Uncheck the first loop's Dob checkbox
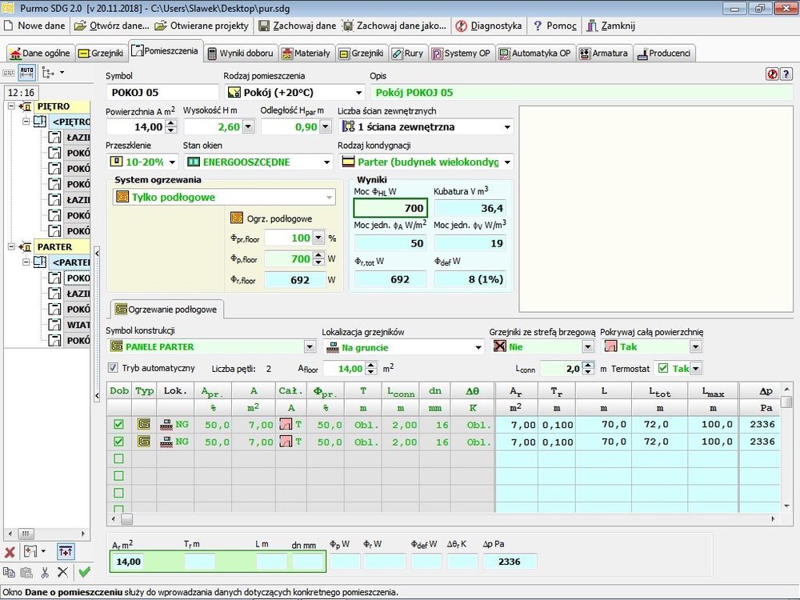This screenshot has width=800, height=600. [118, 424]
